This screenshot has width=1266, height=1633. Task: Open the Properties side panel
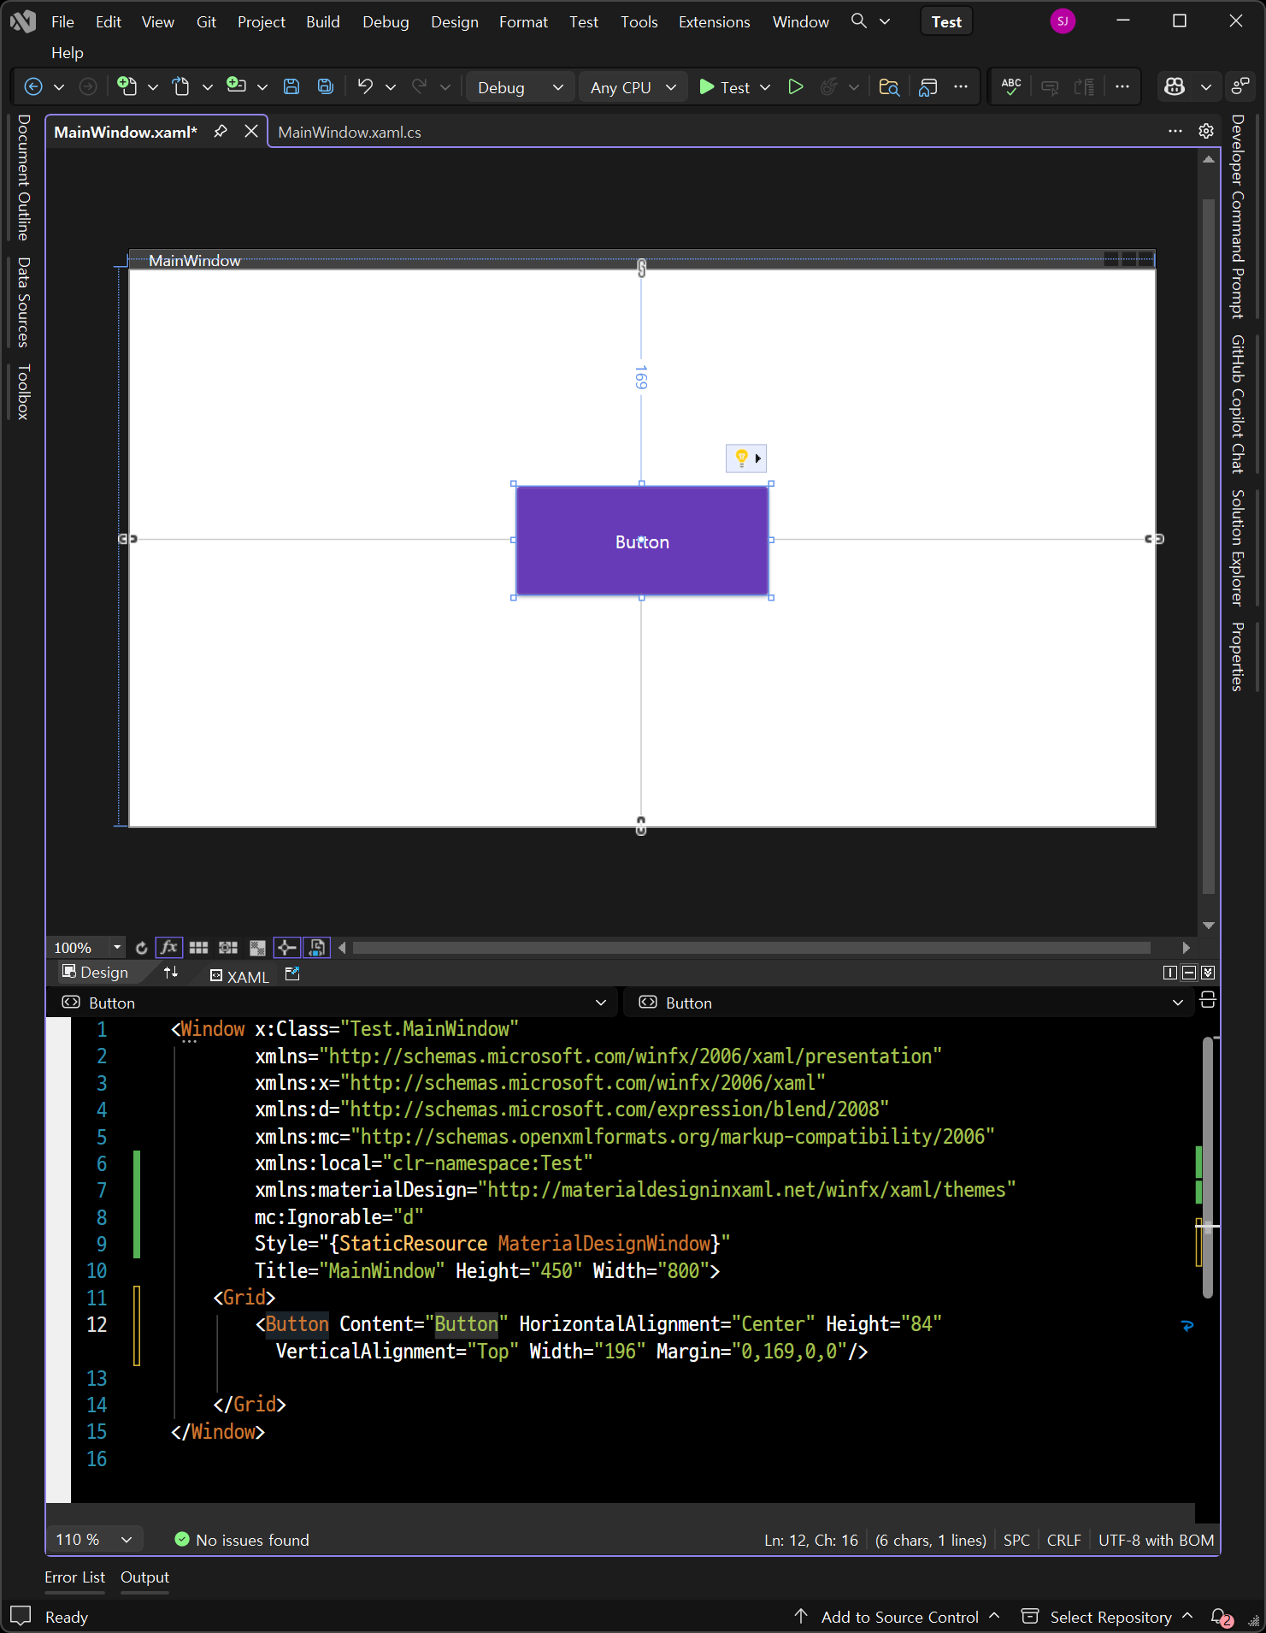point(1237,656)
